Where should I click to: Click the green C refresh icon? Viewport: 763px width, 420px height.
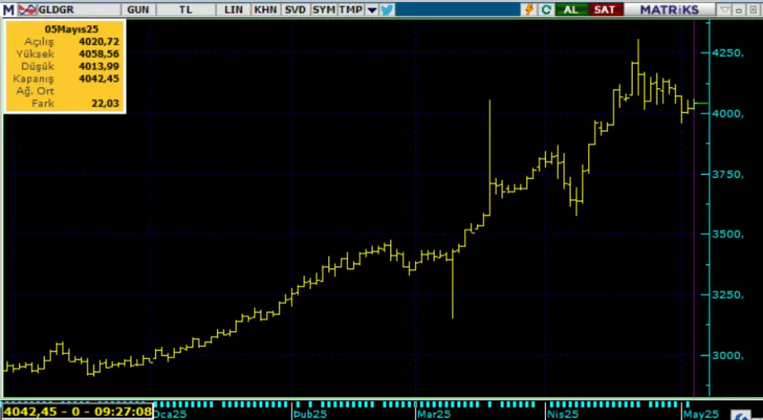(x=547, y=10)
